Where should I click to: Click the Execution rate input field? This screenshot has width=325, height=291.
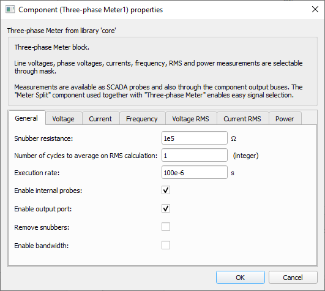point(195,173)
